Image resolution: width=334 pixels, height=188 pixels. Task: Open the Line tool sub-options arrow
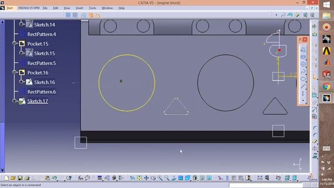tap(306, 89)
